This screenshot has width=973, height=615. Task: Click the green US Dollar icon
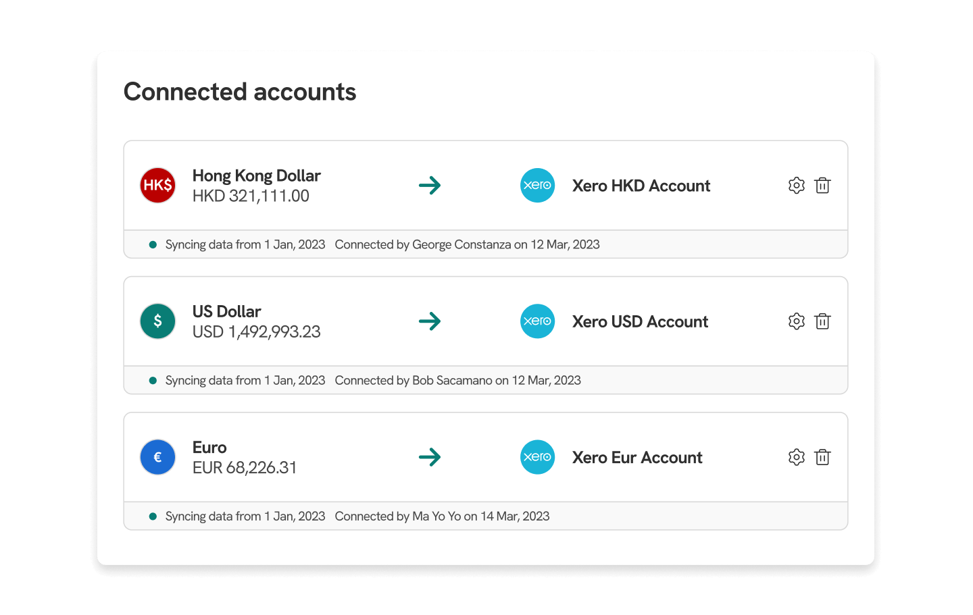tap(157, 321)
